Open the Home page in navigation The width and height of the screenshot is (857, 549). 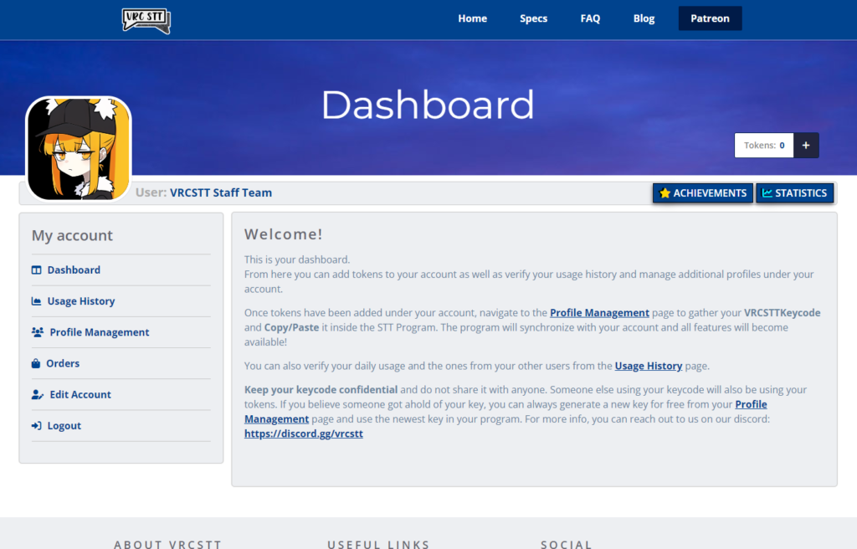pyautogui.click(x=472, y=18)
